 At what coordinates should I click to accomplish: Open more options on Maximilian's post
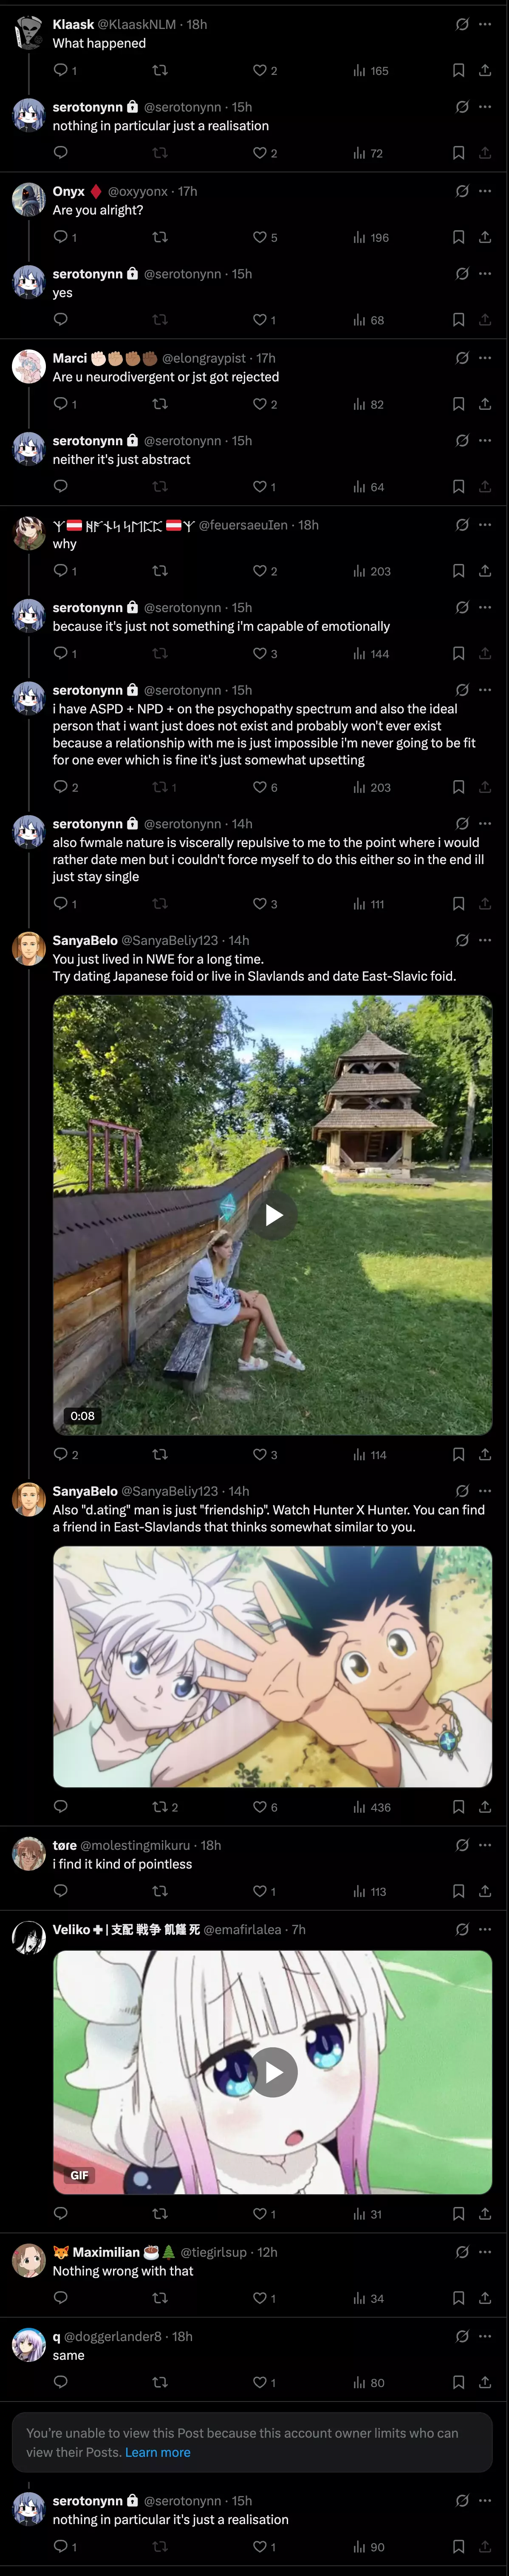point(485,2252)
